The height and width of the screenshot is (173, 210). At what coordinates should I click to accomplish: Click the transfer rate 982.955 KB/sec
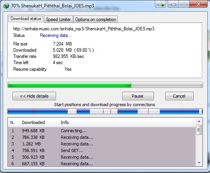click(x=68, y=56)
